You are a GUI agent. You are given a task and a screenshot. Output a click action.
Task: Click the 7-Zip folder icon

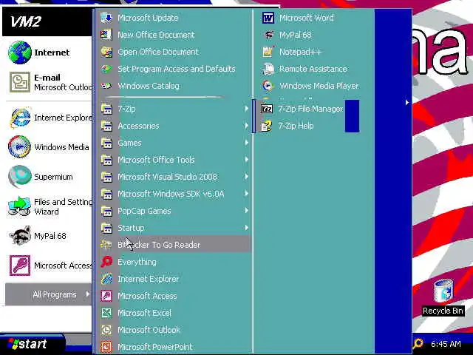point(106,109)
